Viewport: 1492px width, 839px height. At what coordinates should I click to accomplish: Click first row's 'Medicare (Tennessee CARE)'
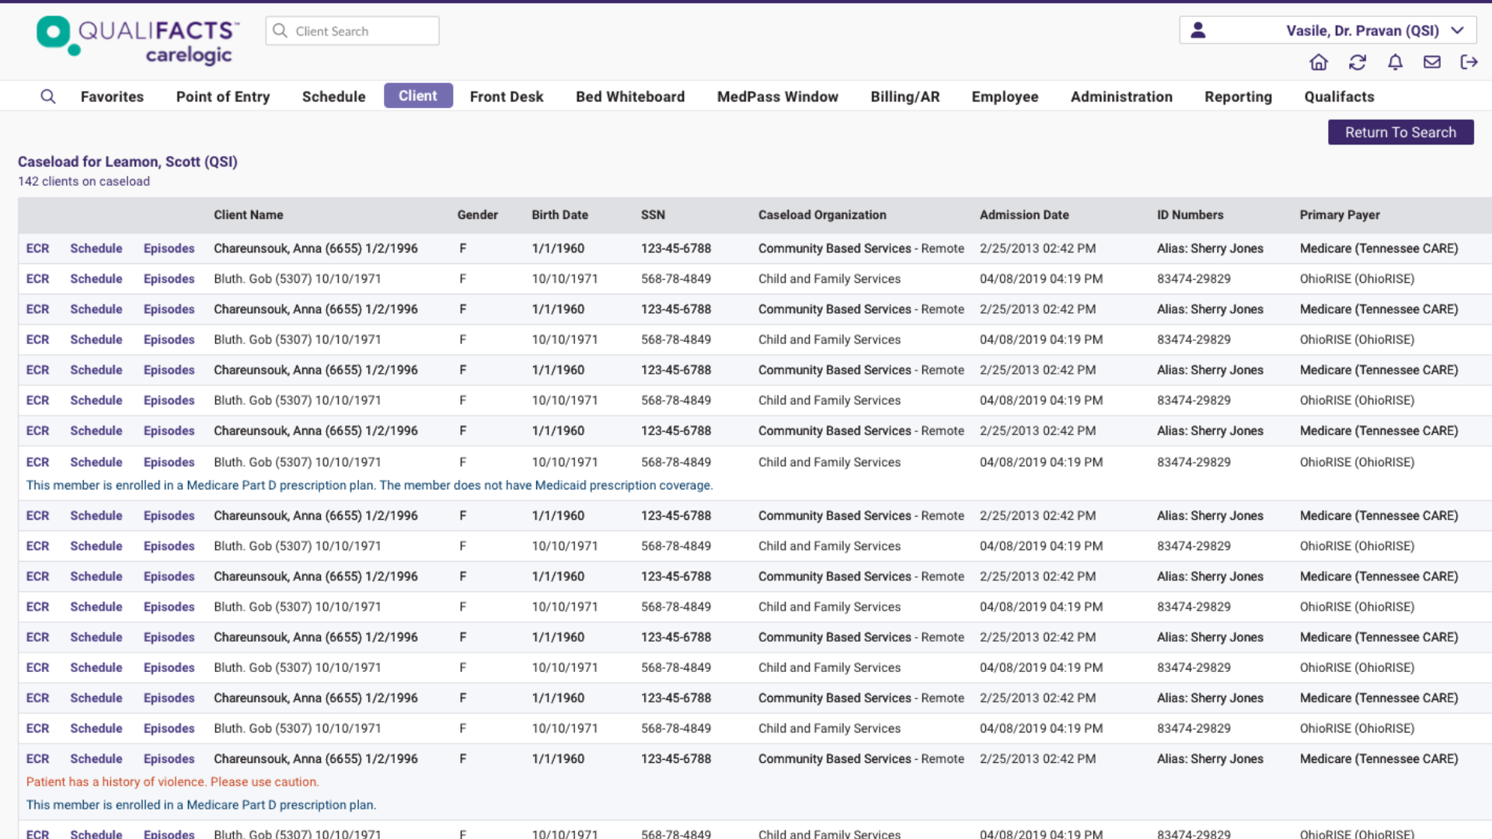(x=1379, y=249)
